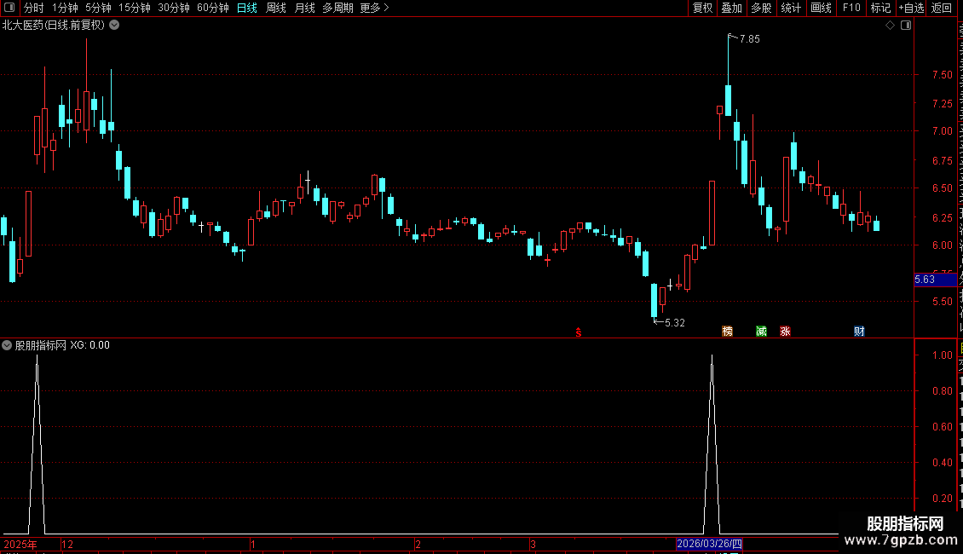Select the 60分钟 period tab
This screenshot has height=554, width=963.
(x=212, y=8)
